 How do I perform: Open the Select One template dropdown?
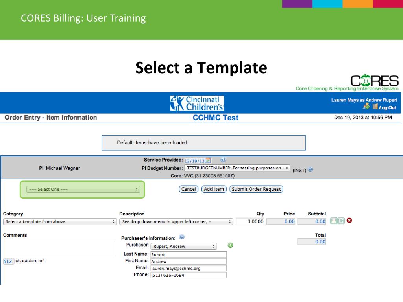pyautogui.click(x=83, y=189)
